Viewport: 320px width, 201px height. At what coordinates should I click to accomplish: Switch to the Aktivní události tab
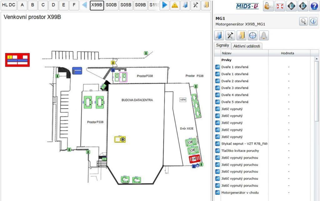pyautogui.click(x=247, y=46)
